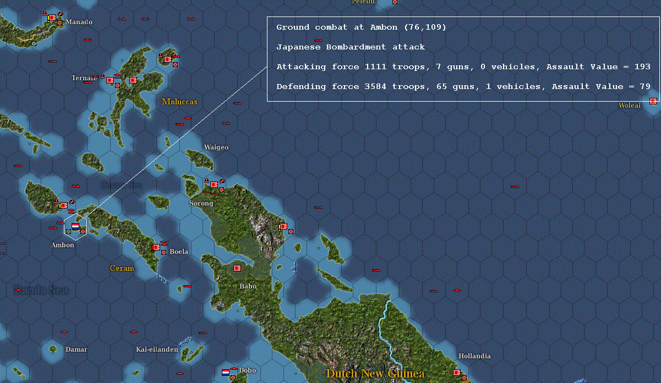
Task: Select the Dutch flag base at Dobo
Action: (226, 372)
